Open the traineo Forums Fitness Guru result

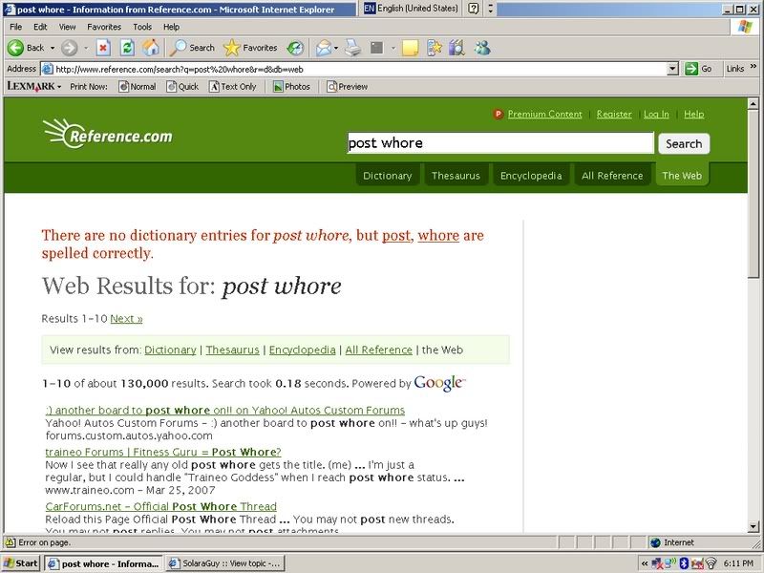163,452
